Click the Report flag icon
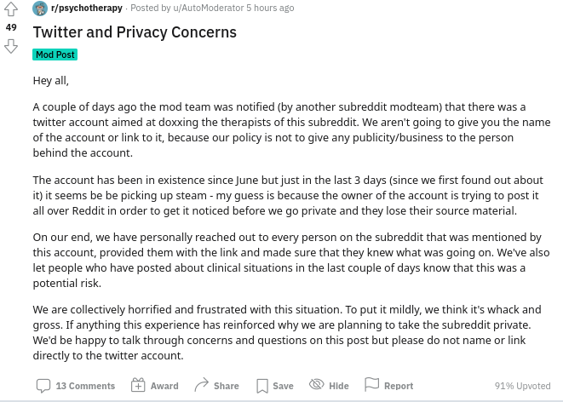563x402 pixels. pos(371,384)
